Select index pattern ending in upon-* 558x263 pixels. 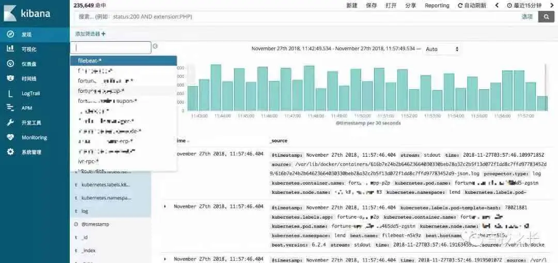click(x=123, y=101)
